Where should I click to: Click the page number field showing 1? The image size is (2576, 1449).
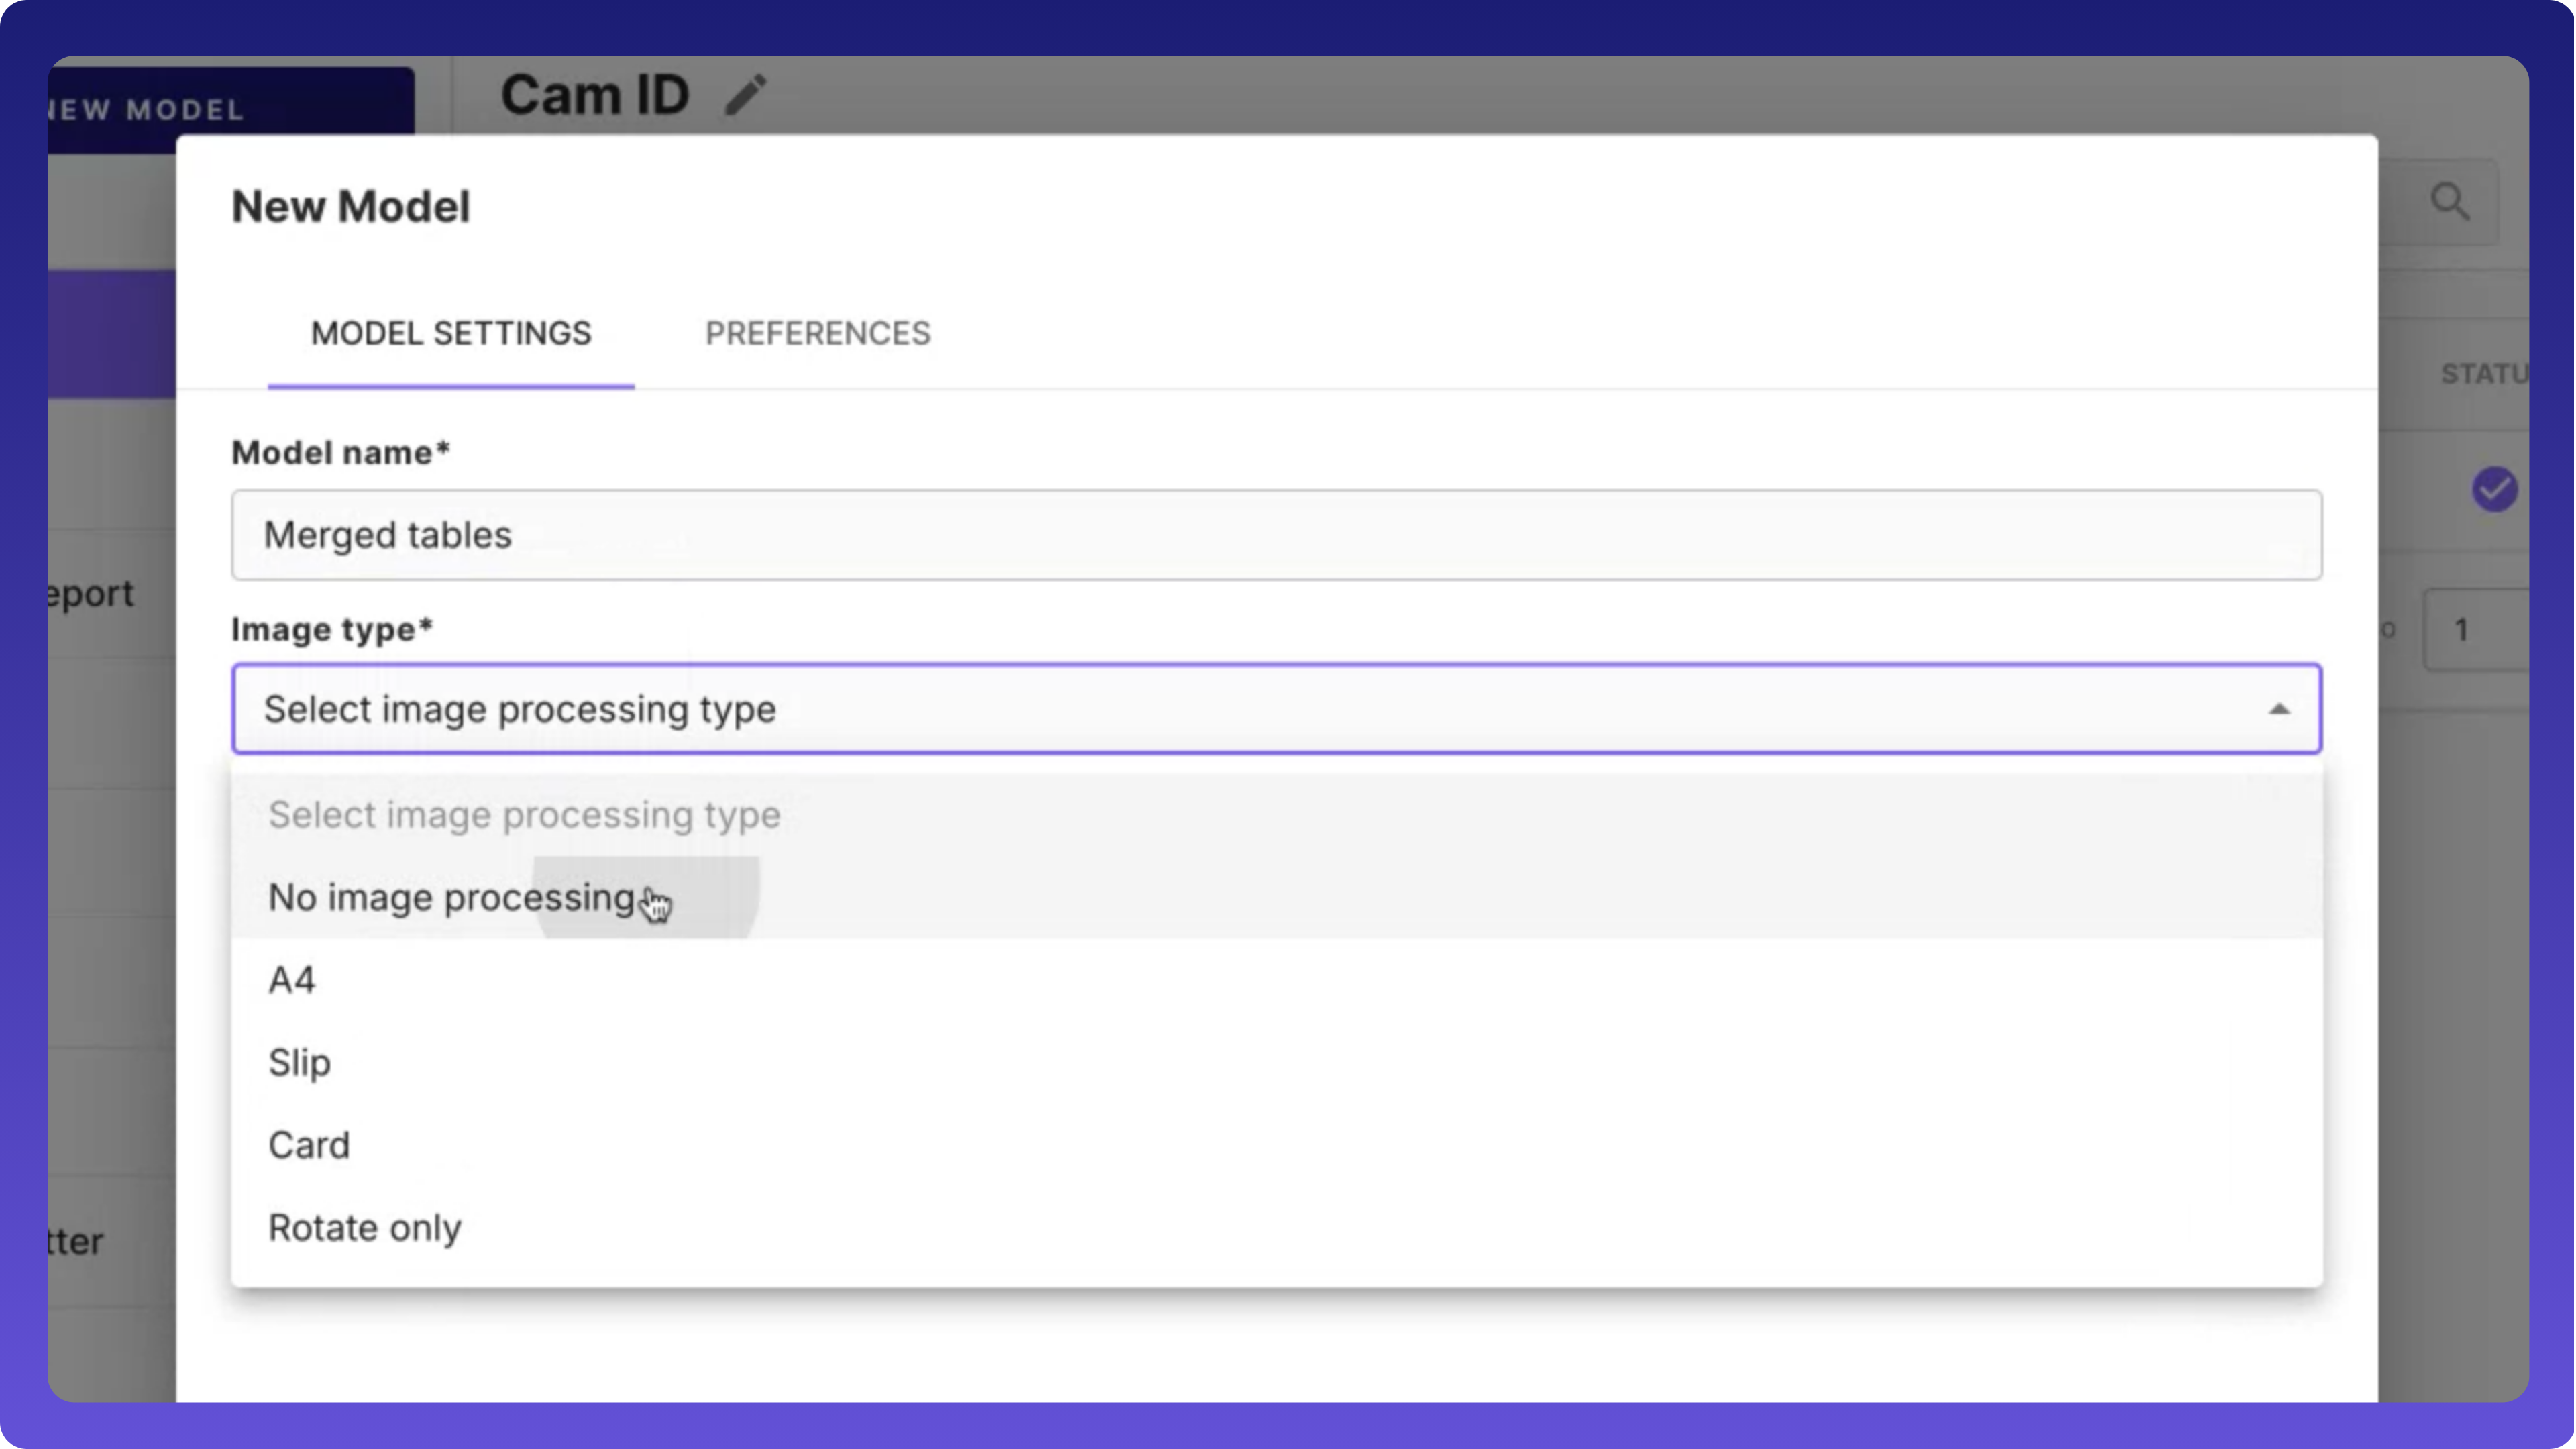click(x=2475, y=630)
